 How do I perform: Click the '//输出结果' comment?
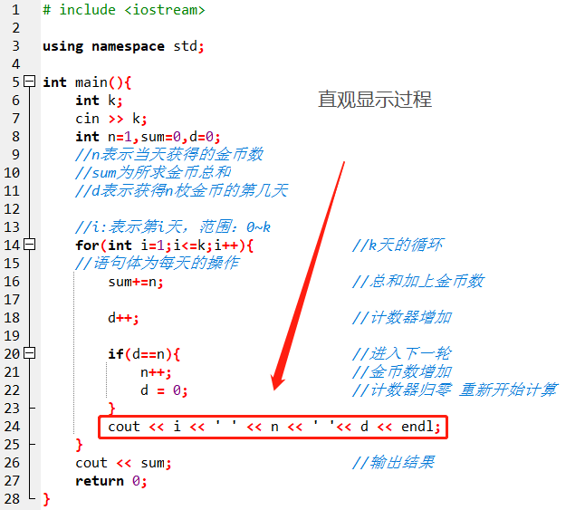coord(393,463)
